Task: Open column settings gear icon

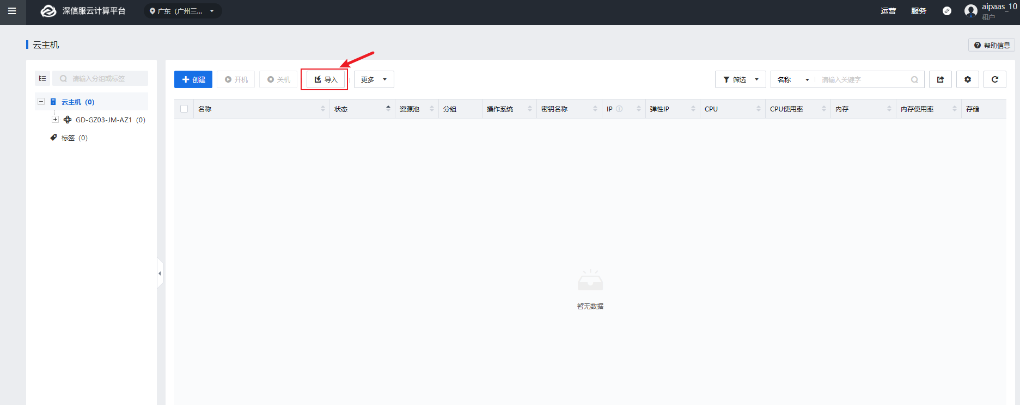Action: point(967,79)
